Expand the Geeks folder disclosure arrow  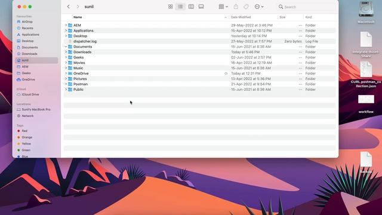[66, 57]
